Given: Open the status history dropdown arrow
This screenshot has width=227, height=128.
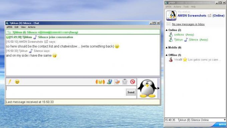Looking at the screenshot, I should (x=225, y=120).
